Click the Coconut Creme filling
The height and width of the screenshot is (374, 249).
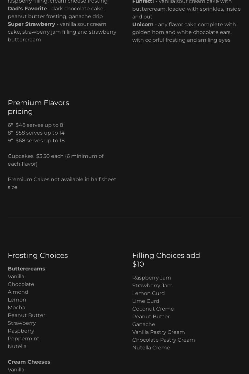(x=153, y=309)
